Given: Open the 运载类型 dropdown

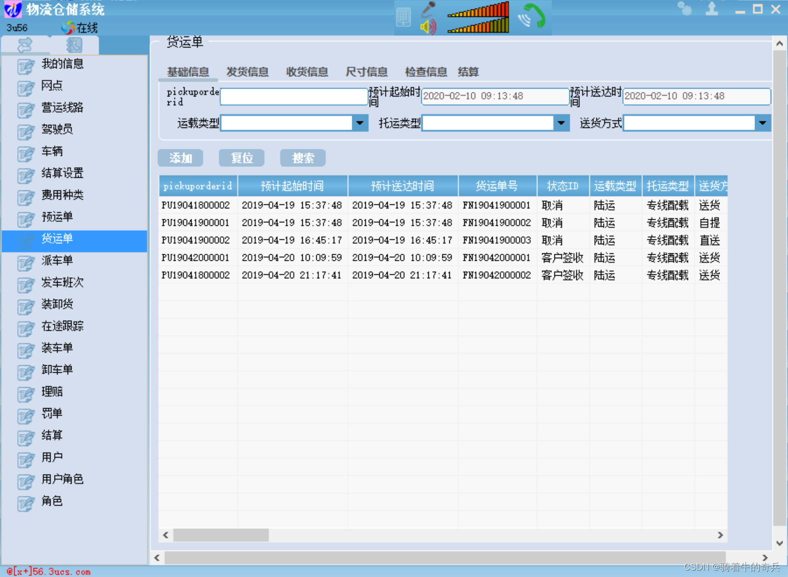Looking at the screenshot, I should click(x=360, y=123).
